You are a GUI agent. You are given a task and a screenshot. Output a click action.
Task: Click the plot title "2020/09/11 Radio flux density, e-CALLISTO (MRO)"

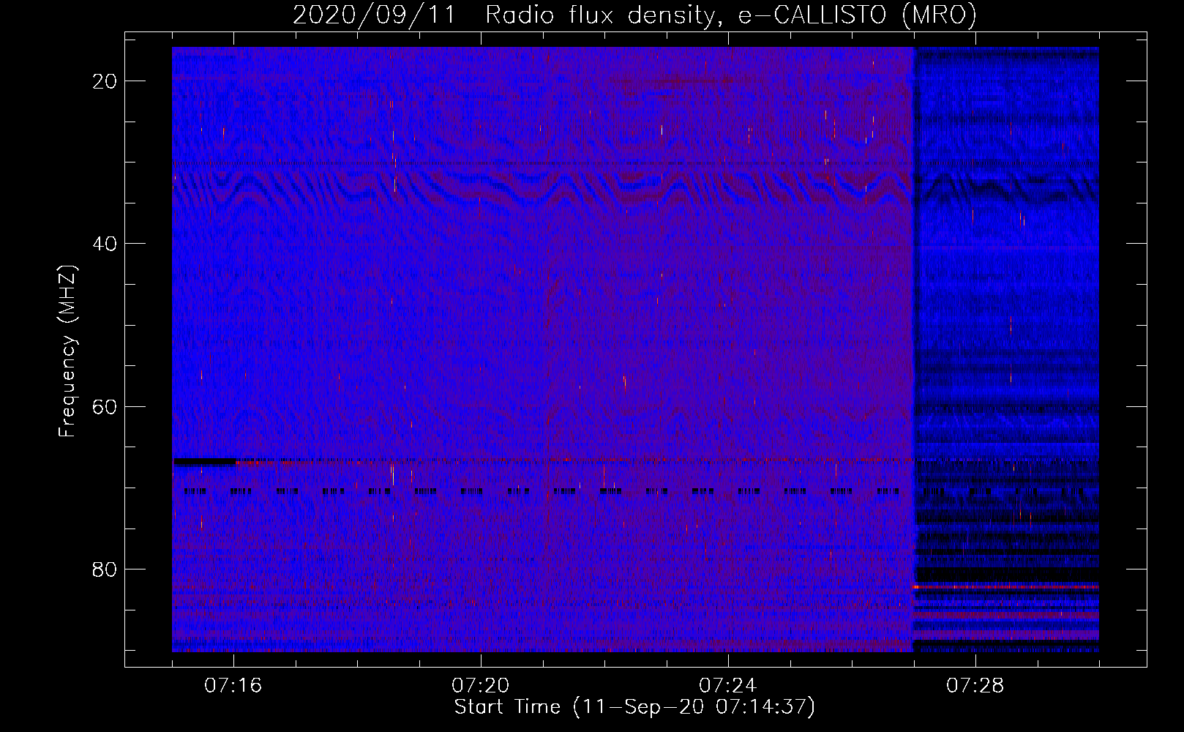pyautogui.click(x=634, y=15)
